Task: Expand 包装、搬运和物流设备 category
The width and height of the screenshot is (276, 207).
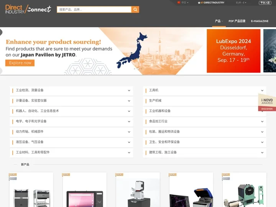Action: tap(205, 132)
